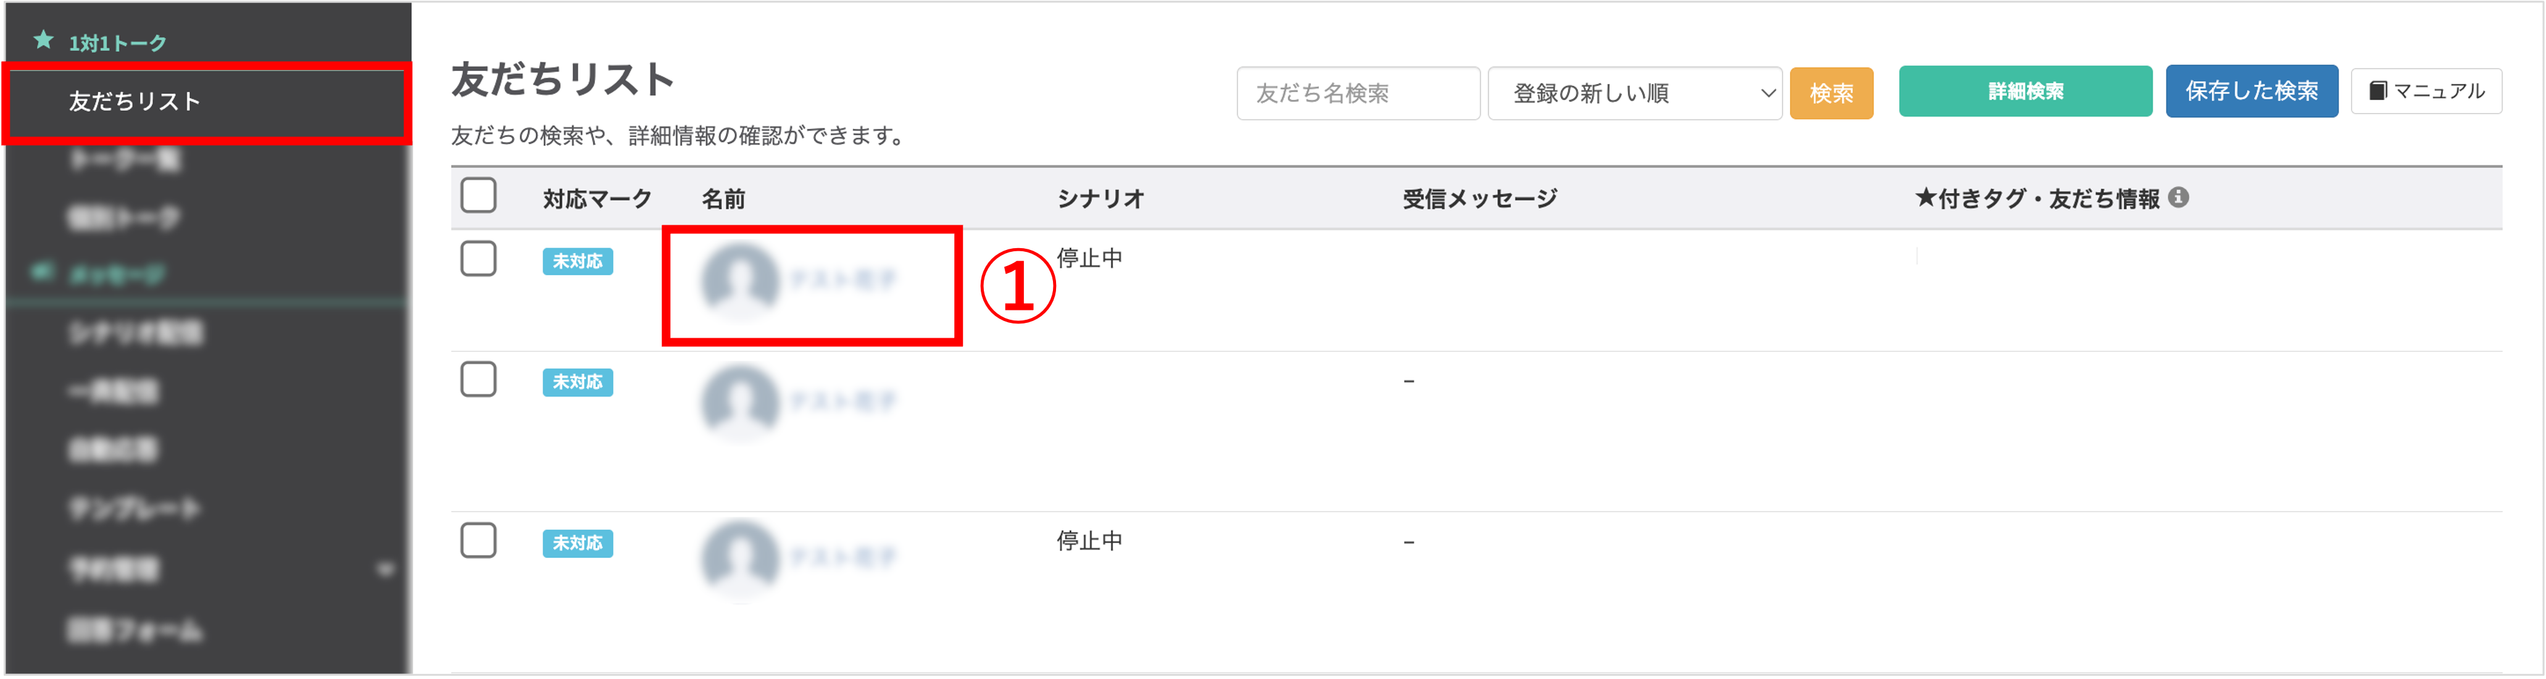This screenshot has height=679, width=2546.
Task: Open the 登録の新しい順 sort dropdown
Action: point(1634,93)
